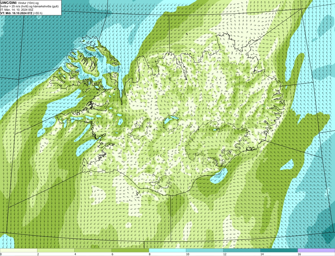Select the 'IT: Mán. 14. 10. 2024 00Z' line
Image resolution: width=335 pixels, height=256 pixels.
click(x=17, y=9)
